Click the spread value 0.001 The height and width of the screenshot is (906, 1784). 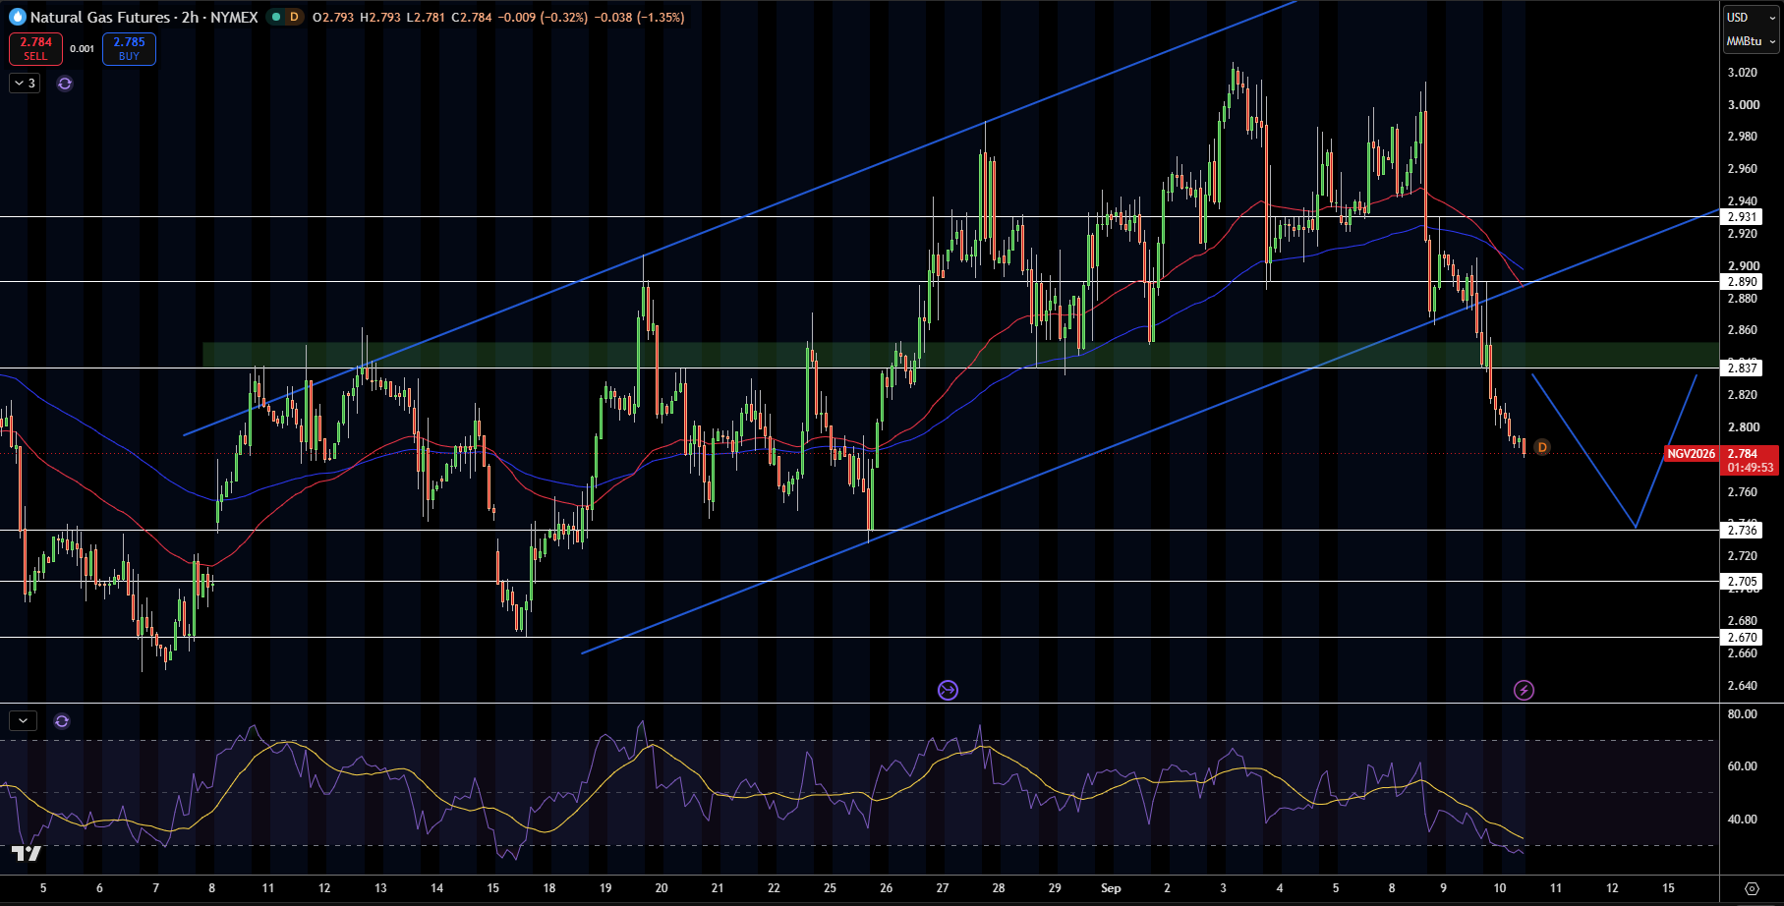[83, 49]
